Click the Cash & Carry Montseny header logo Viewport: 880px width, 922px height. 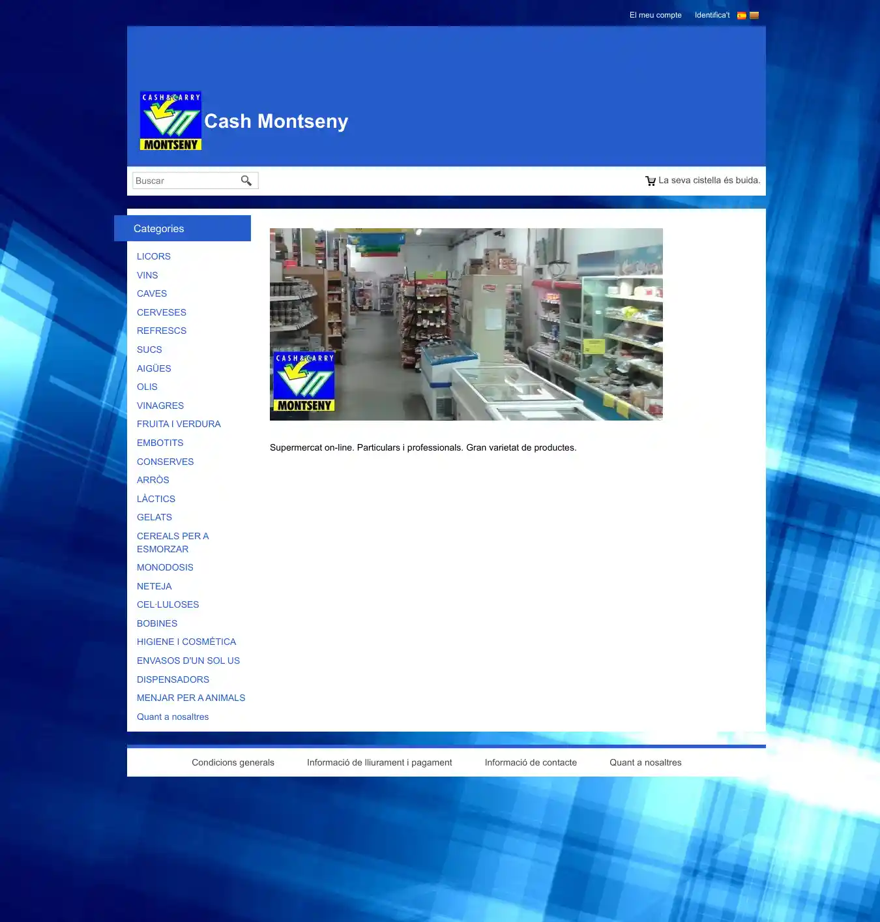click(x=170, y=121)
